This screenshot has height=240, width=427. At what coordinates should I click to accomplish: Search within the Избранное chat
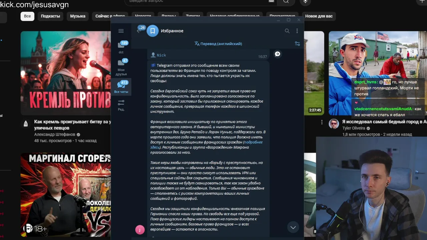pos(287,31)
